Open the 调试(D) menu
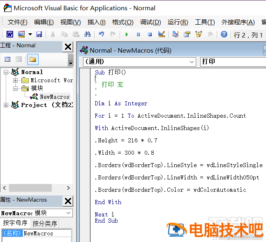 pos(150,22)
